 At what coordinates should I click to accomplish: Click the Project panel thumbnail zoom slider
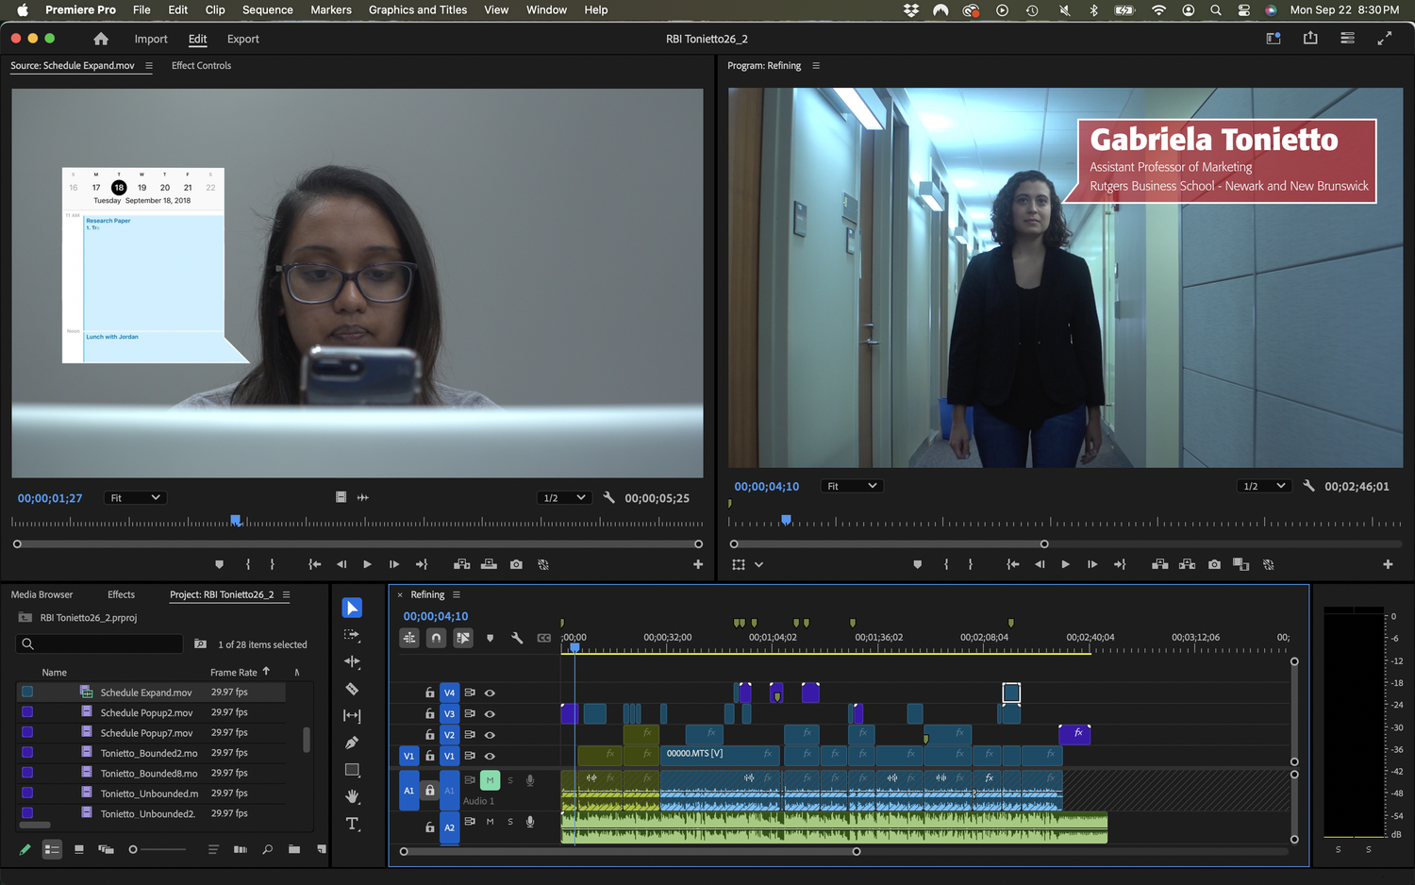158,849
